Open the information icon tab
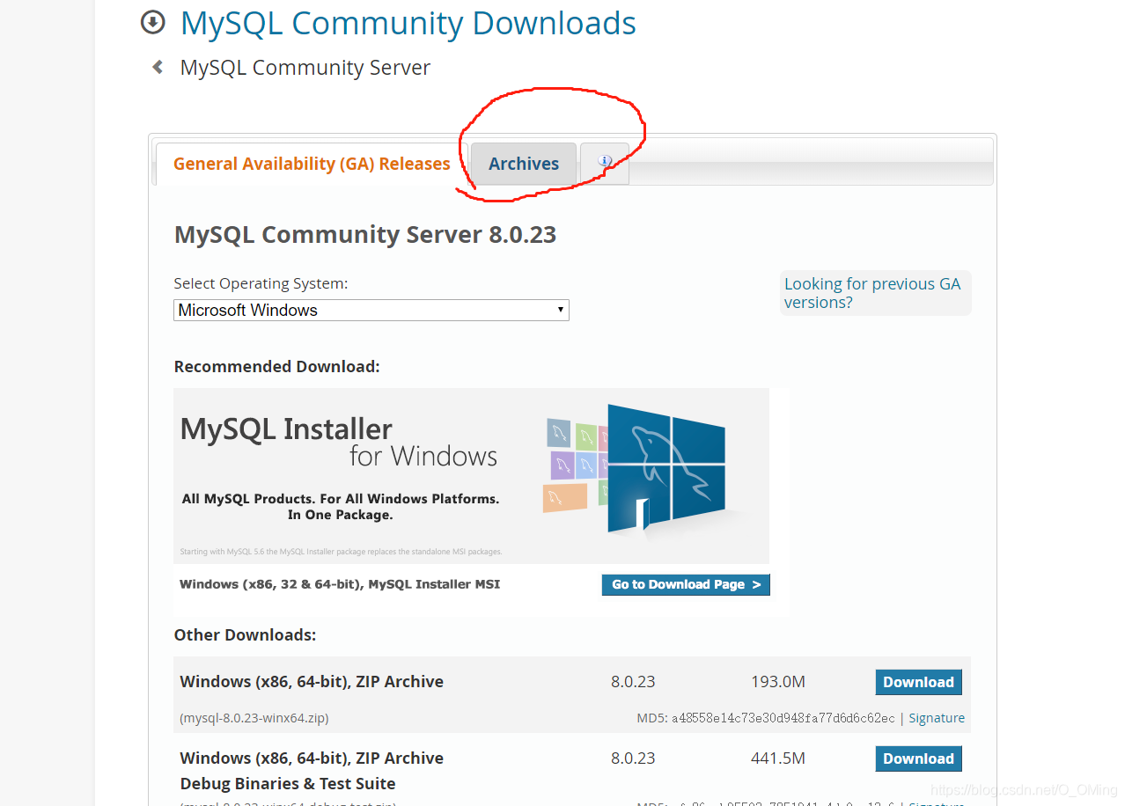The image size is (1125, 806). [x=605, y=163]
